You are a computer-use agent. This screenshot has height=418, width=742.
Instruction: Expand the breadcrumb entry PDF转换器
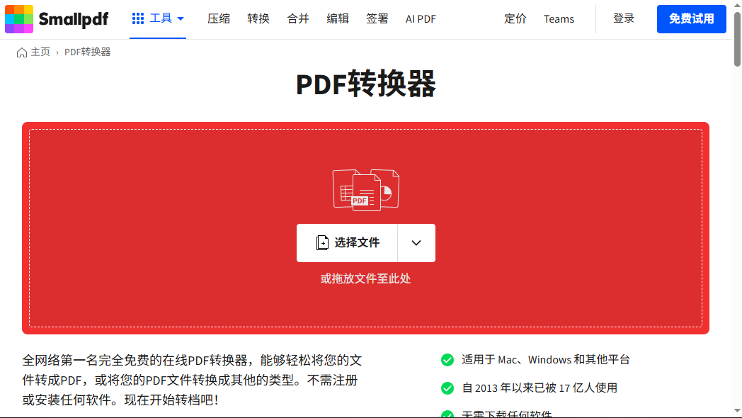(88, 52)
